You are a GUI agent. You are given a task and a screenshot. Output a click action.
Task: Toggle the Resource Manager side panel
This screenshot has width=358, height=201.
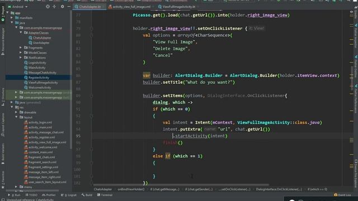tap(3, 41)
